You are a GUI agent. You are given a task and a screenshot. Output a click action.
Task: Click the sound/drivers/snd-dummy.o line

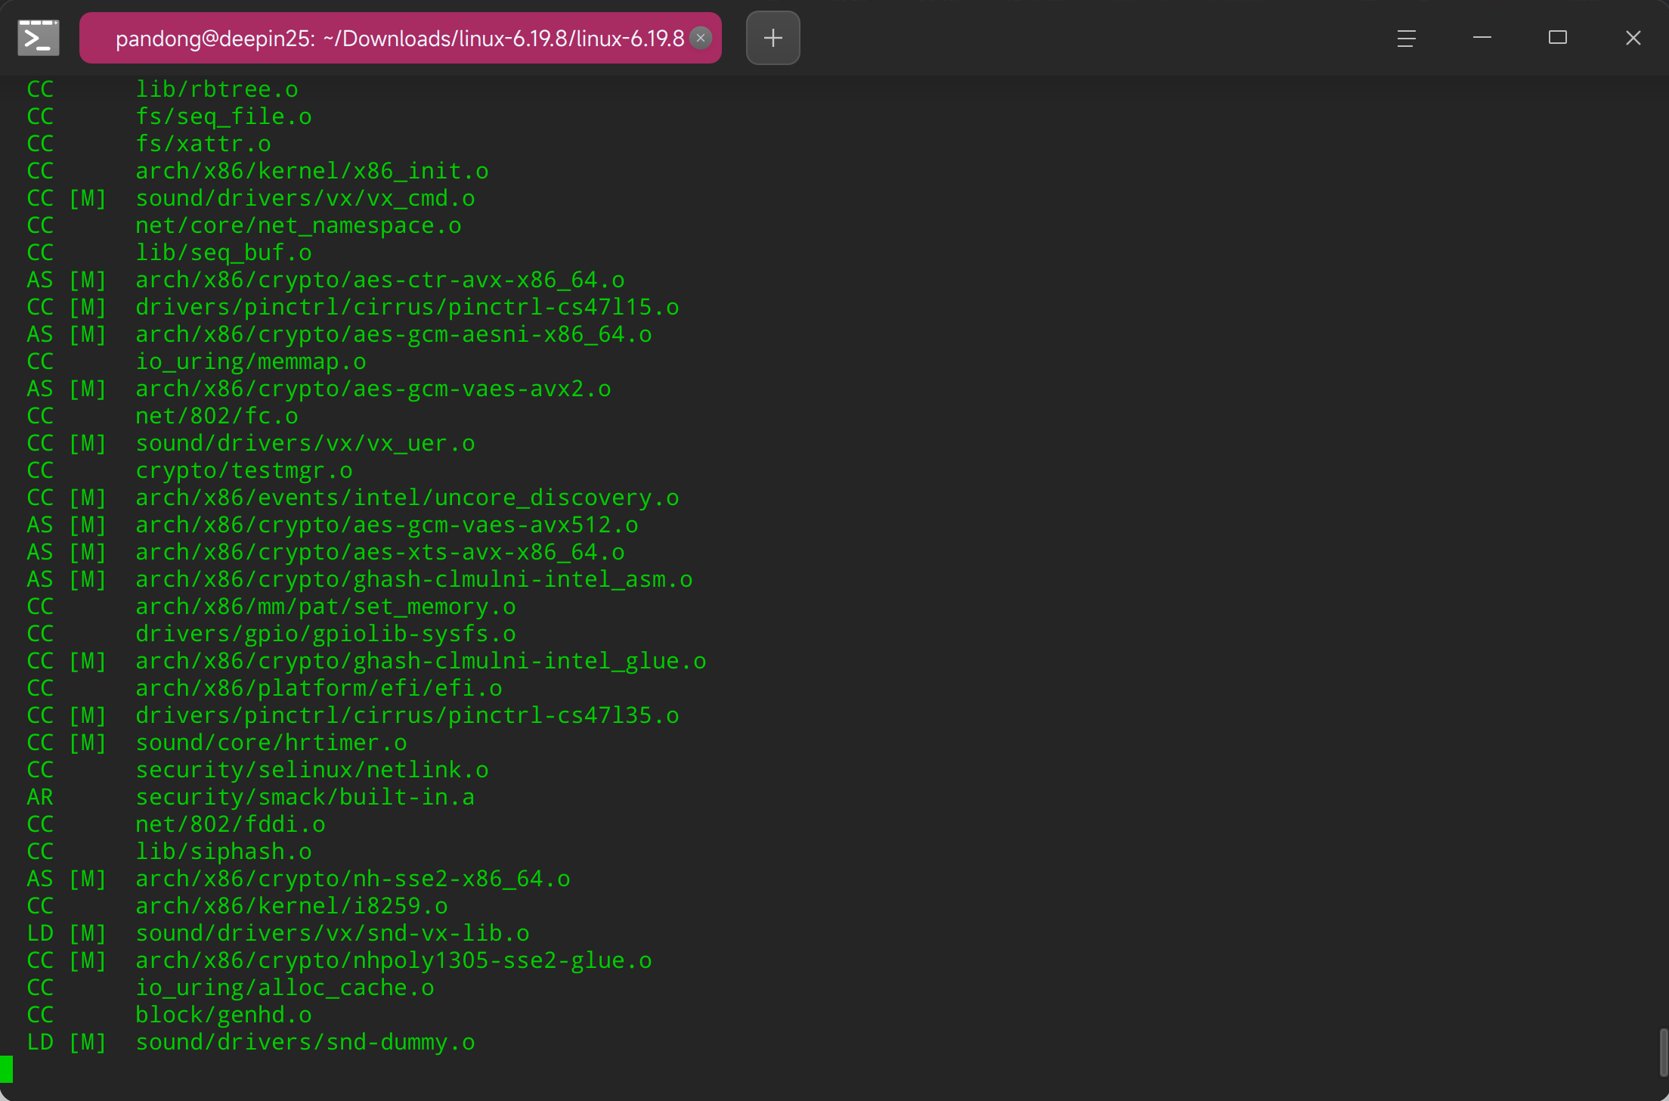point(305,1041)
